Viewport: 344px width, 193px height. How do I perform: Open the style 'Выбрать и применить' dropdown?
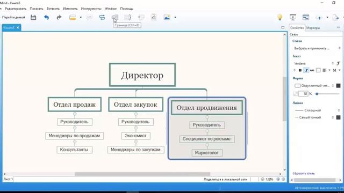(317, 48)
